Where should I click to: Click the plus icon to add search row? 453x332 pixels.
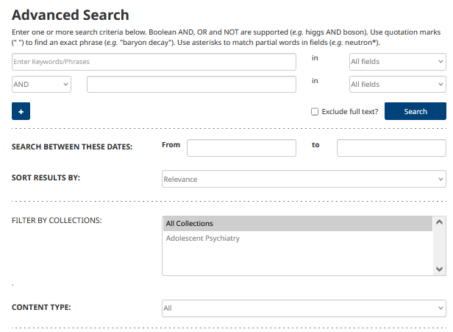pos(21,111)
